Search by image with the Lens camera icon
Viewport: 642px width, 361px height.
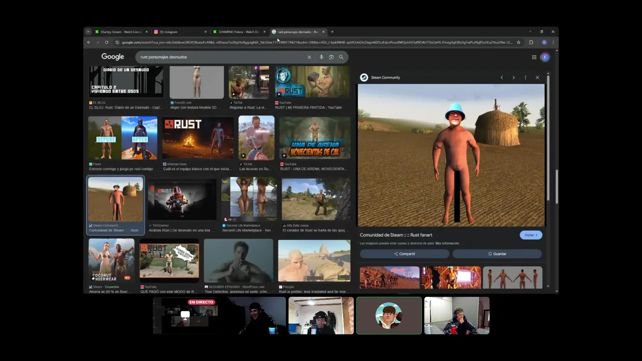point(331,57)
